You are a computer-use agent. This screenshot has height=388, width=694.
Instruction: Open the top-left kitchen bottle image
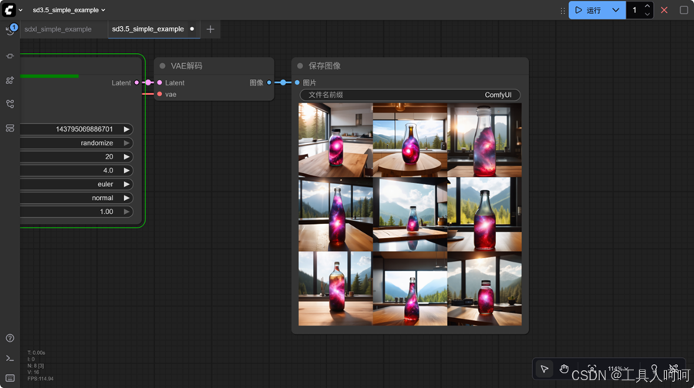(x=335, y=140)
